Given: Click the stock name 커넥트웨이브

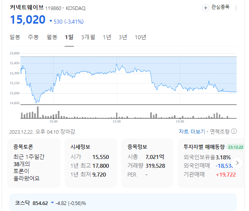Looking at the screenshot, I should point(27,7).
